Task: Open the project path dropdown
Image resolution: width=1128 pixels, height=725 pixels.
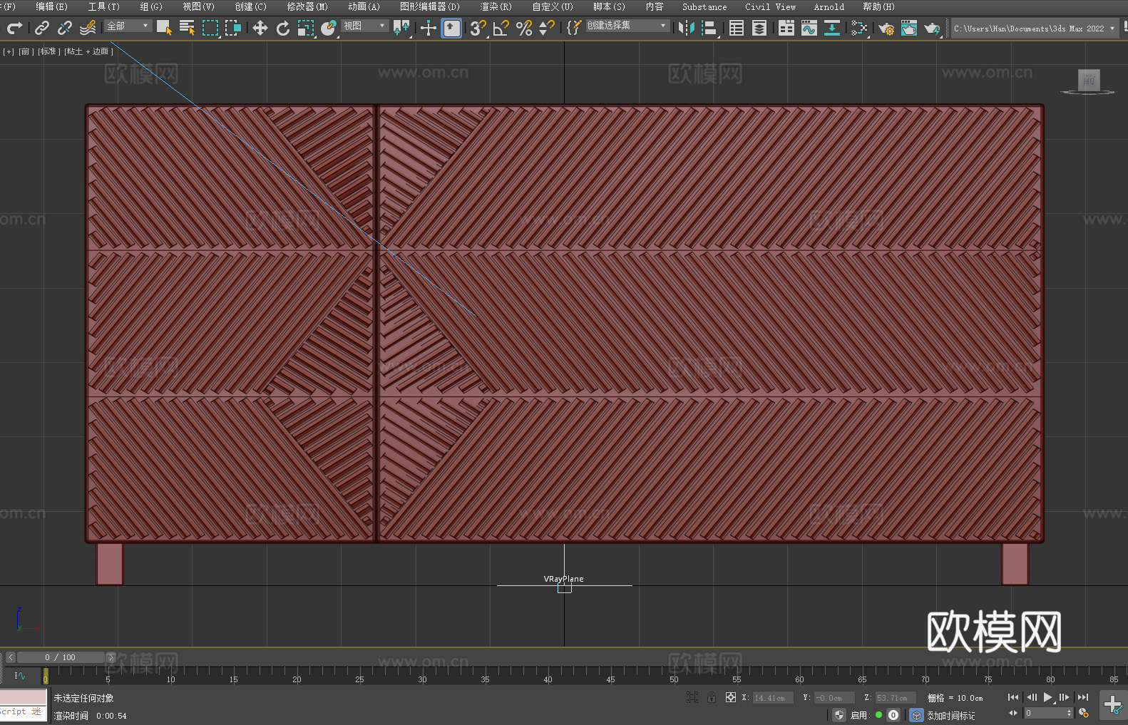Action: [x=1034, y=29]
